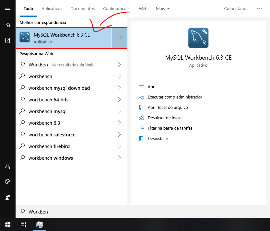Viewport: 270px width, 231px height.
Task: Click the Comentários link
Action: coord(236,9)
